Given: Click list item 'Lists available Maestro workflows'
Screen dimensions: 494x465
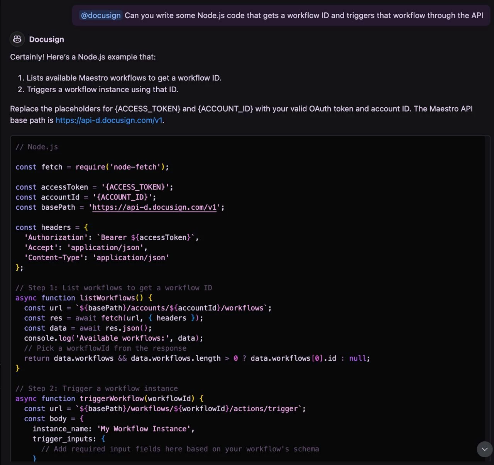Looking at the screenshot, I should click(x=124, y=78).
